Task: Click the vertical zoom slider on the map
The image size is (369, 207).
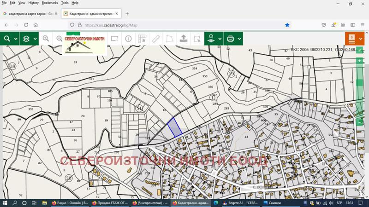Action: point(360,83)
